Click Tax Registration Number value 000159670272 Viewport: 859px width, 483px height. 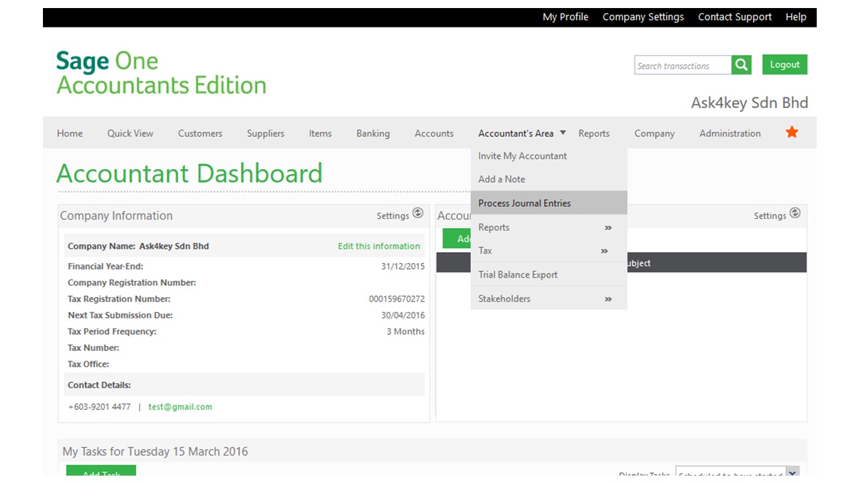pos(397,299)
